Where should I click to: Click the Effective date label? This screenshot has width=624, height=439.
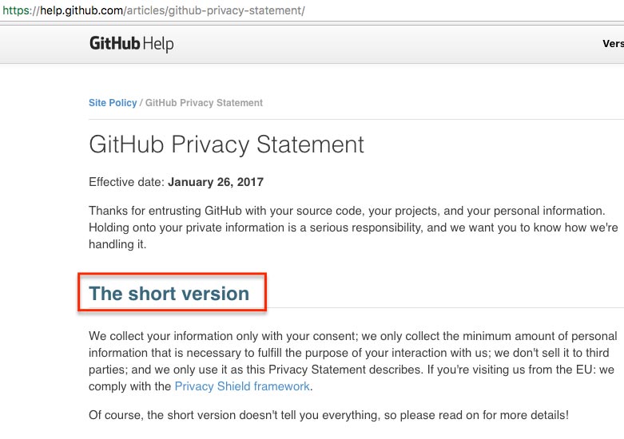pos(126,182)
